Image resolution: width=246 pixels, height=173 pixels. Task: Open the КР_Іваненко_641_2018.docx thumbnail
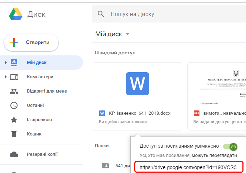[137, 84]
